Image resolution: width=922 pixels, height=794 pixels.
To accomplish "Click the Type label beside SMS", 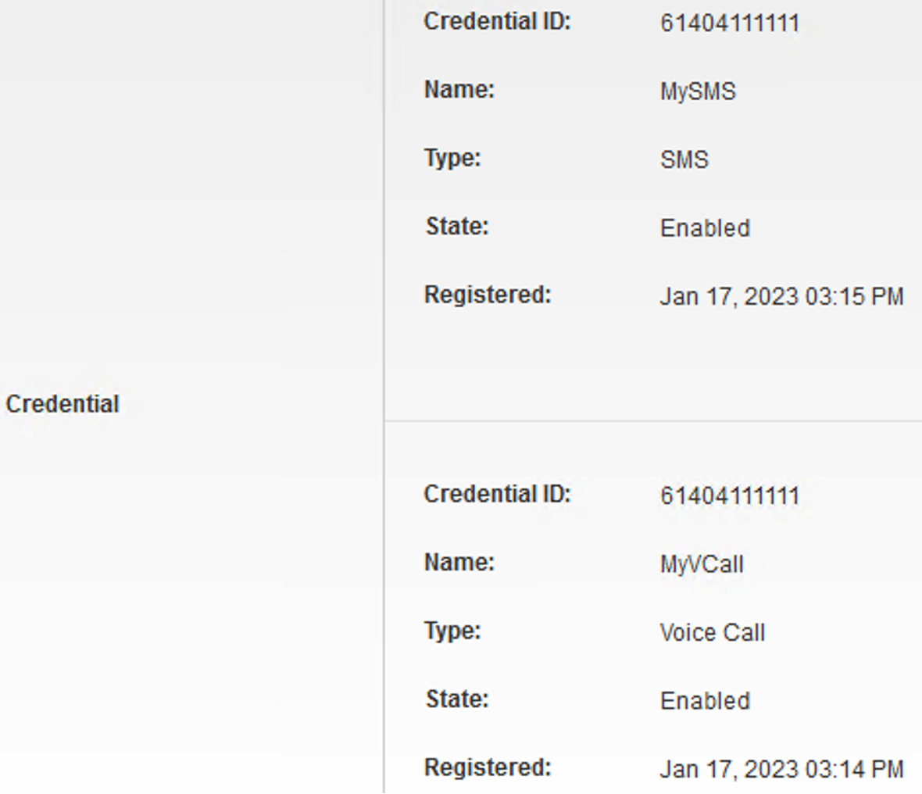I will click(452, 158).
